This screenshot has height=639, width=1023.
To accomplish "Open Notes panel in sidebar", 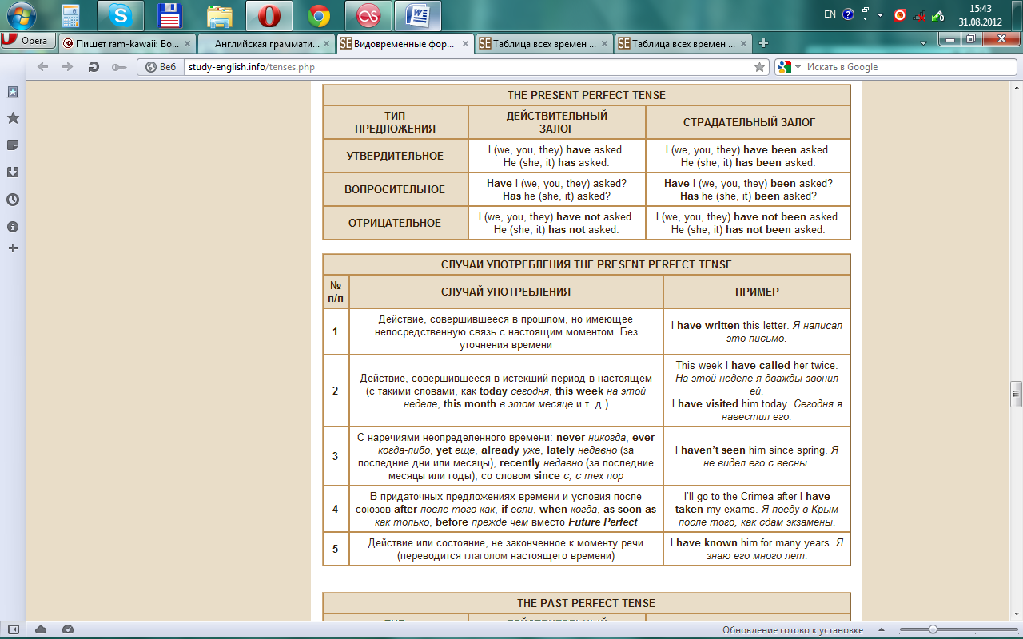I will coord(13,145).
